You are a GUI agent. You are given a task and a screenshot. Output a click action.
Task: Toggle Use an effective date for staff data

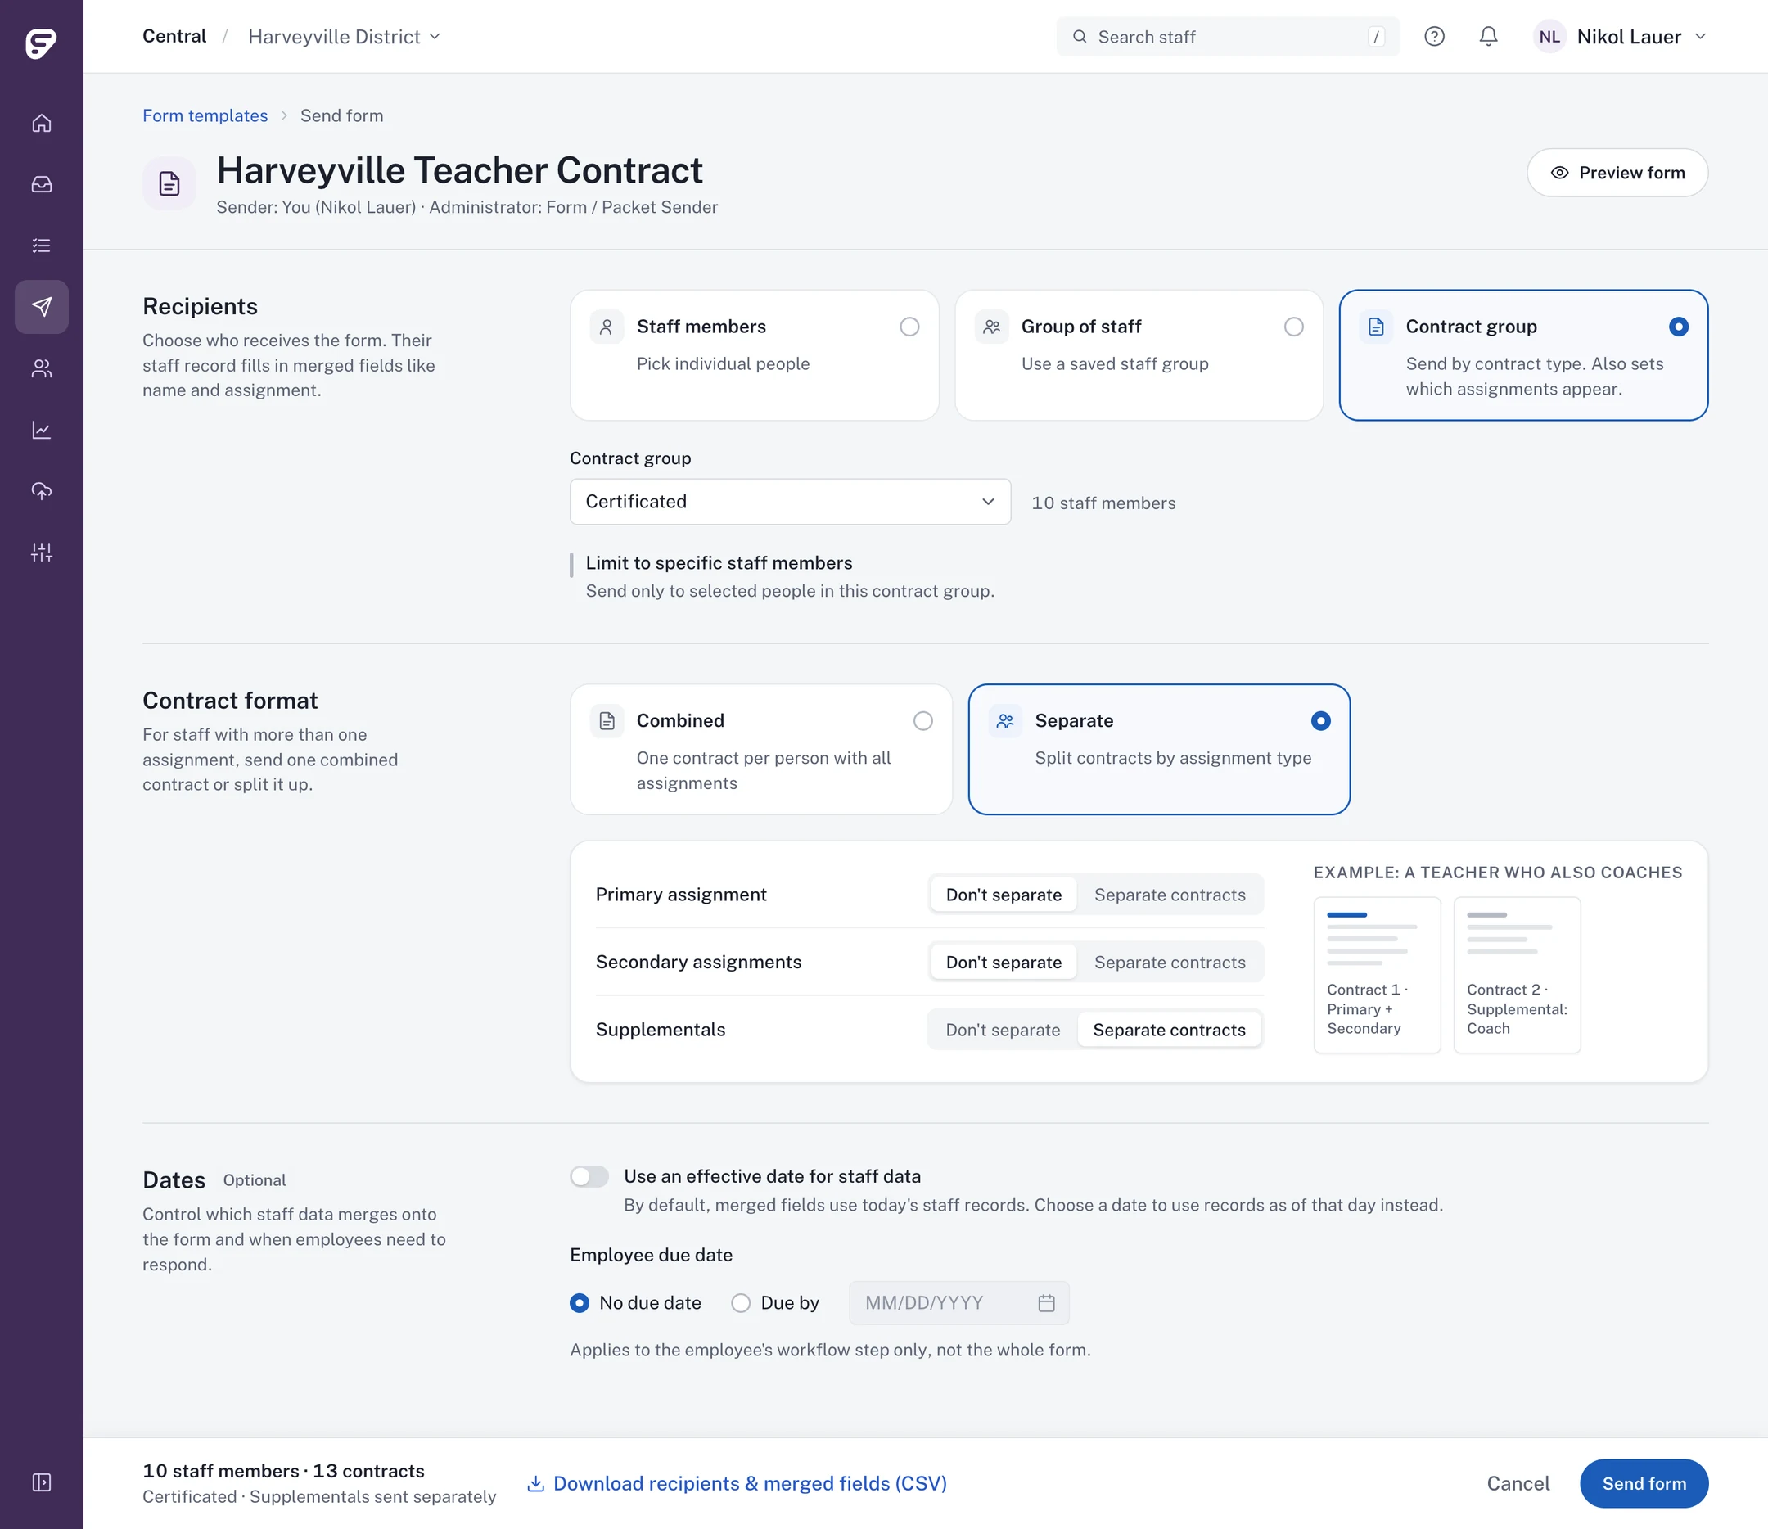pyautogui.click(x=589, y=1176)
